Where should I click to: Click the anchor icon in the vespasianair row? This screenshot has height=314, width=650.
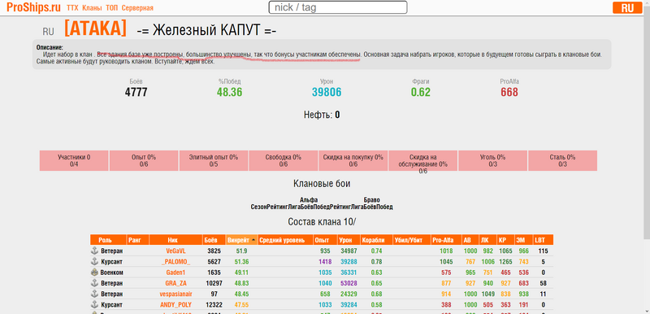[x=94, y=294]
